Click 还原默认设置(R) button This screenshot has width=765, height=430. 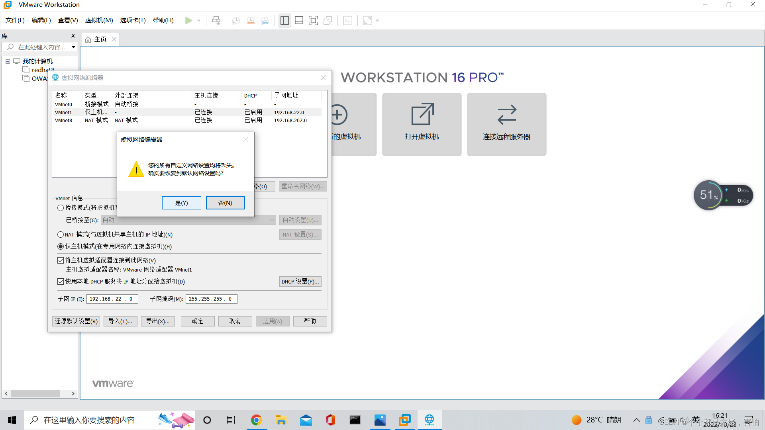tap(76, 321)
